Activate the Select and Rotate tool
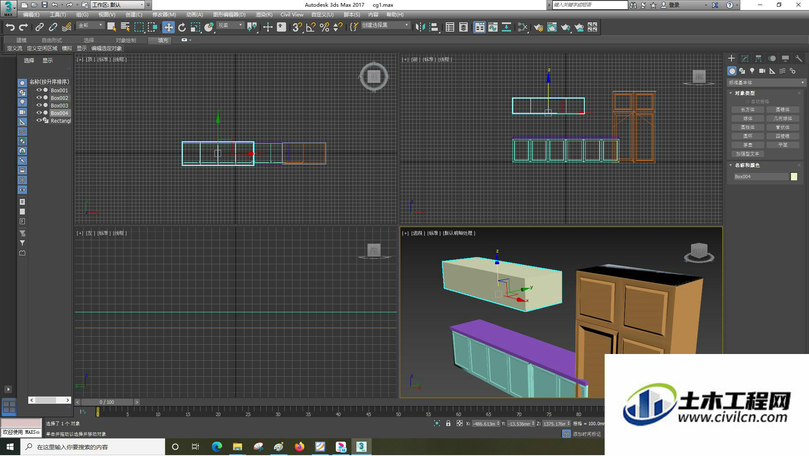The height and width of the screenshot is (456, 809). (x=182, y=27)
